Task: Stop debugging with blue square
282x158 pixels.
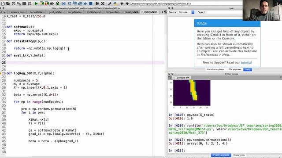Action: [x=91, y=4]
